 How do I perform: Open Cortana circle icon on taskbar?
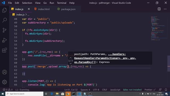coord(46,94)
